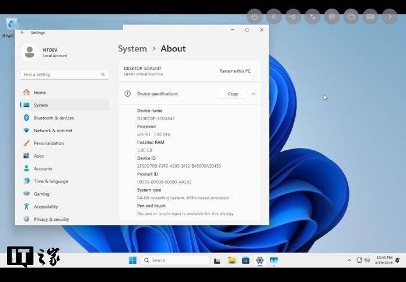
Task: Click the Find a setting search field
Action: pos(64,75)
